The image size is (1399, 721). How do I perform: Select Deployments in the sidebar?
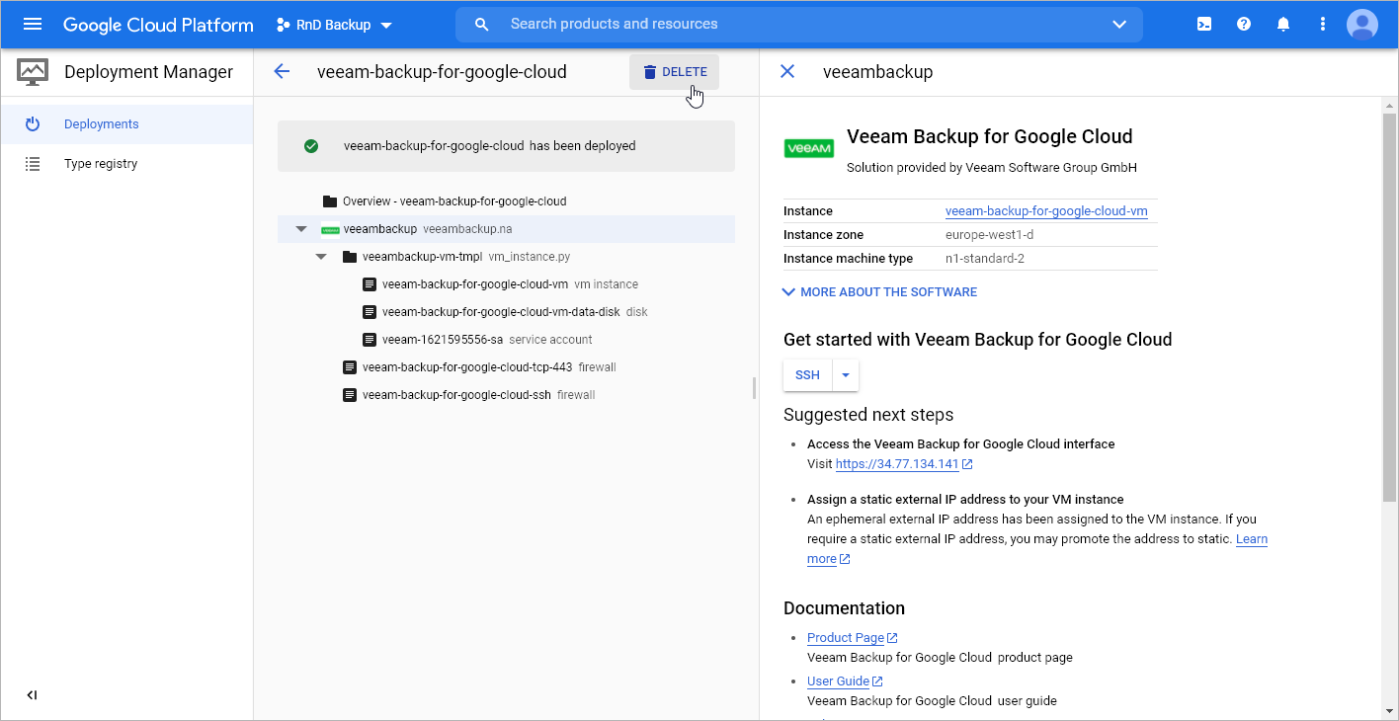coord(102,124)
